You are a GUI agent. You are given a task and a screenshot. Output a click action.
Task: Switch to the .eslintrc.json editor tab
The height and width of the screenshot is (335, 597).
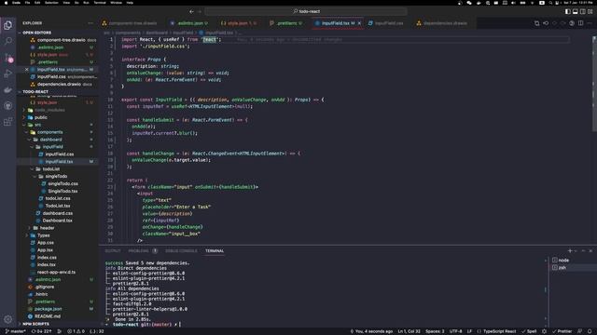pos(189,23)
